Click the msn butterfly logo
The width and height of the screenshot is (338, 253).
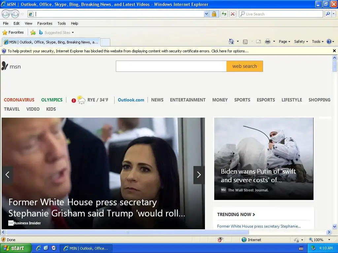pos(5,66)
